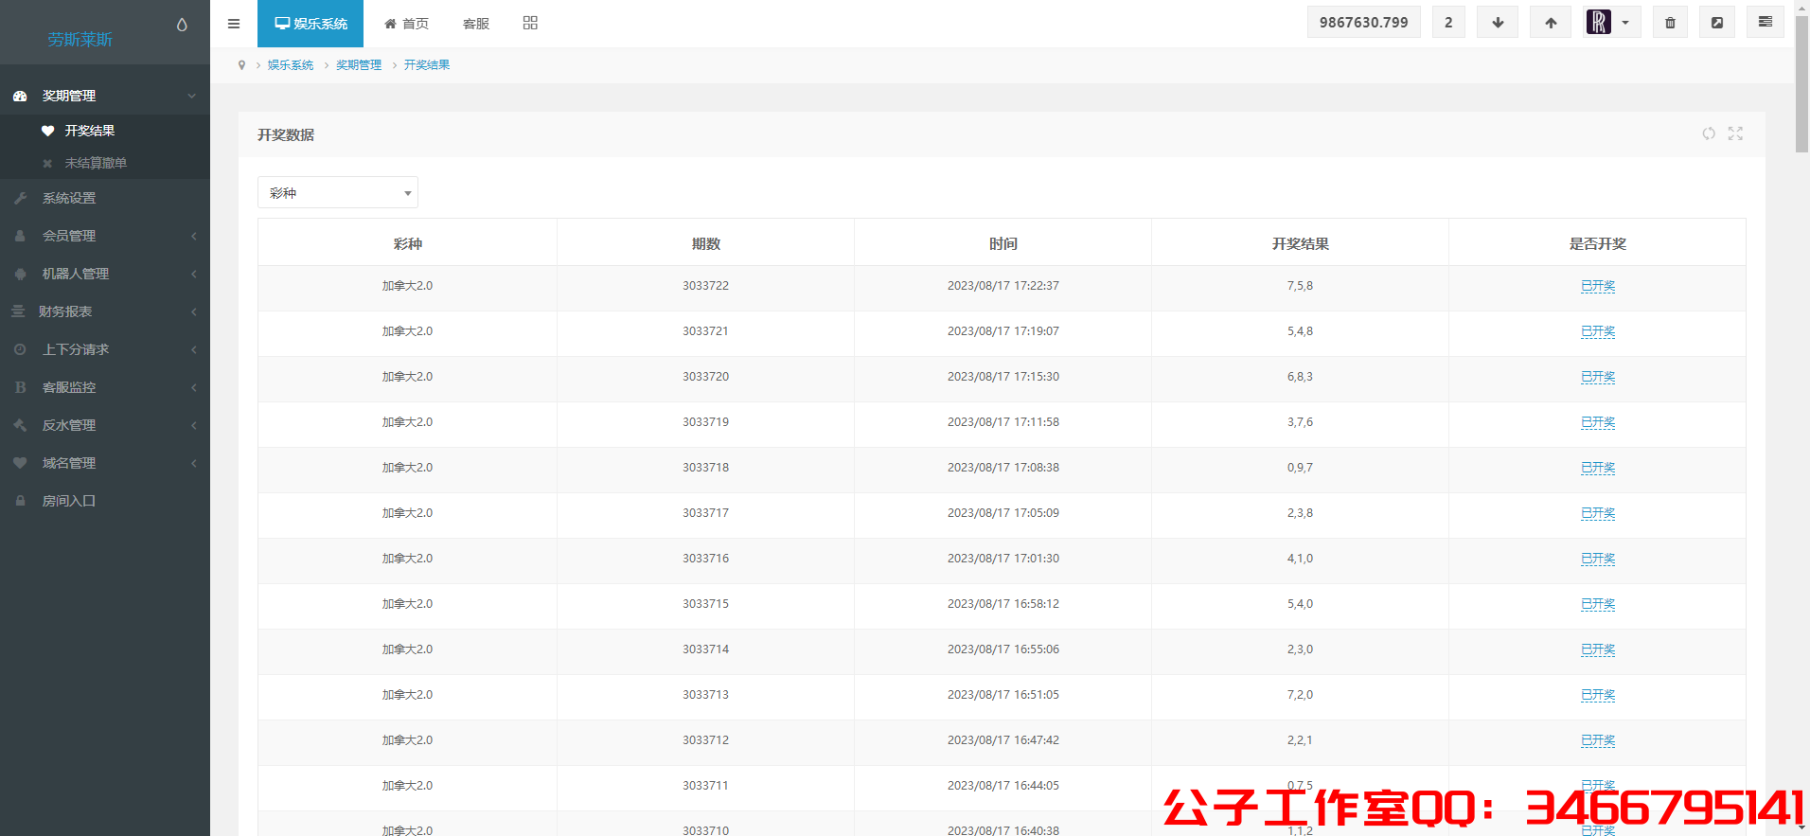
Task: Click the robot icon beside 机器人管理
Action: point(20,274)
